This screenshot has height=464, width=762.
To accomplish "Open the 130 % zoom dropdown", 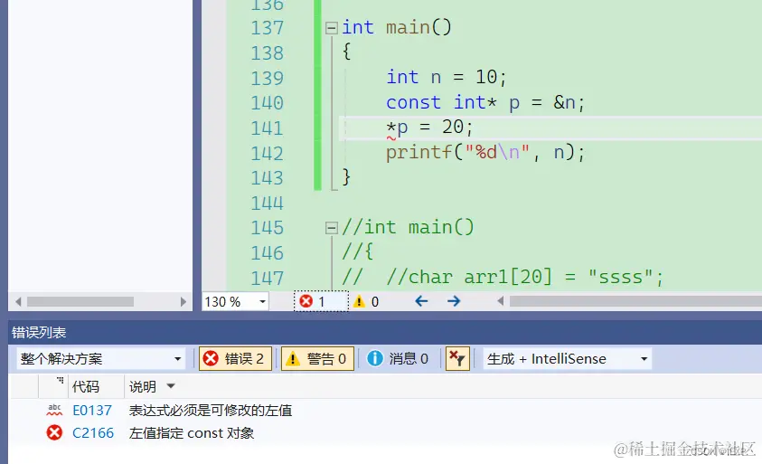I will click(262, 301).
